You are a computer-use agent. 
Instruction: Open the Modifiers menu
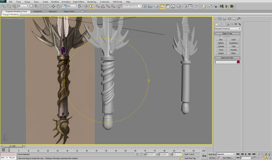tap(55, 2)
